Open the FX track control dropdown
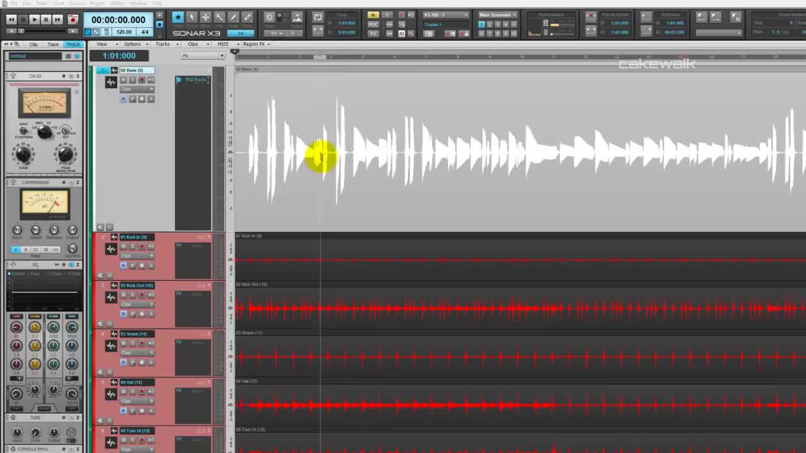This screenshot has width=806, height=453. 203,56
